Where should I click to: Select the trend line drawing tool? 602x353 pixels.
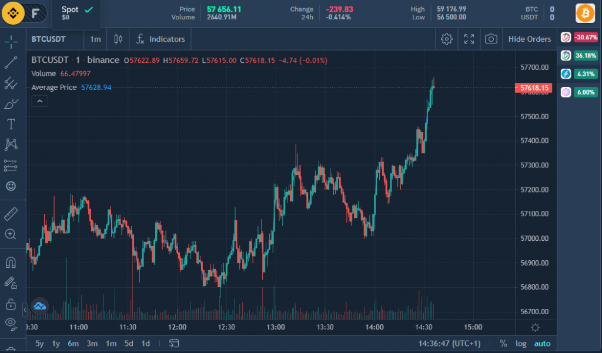coord(12,63)
